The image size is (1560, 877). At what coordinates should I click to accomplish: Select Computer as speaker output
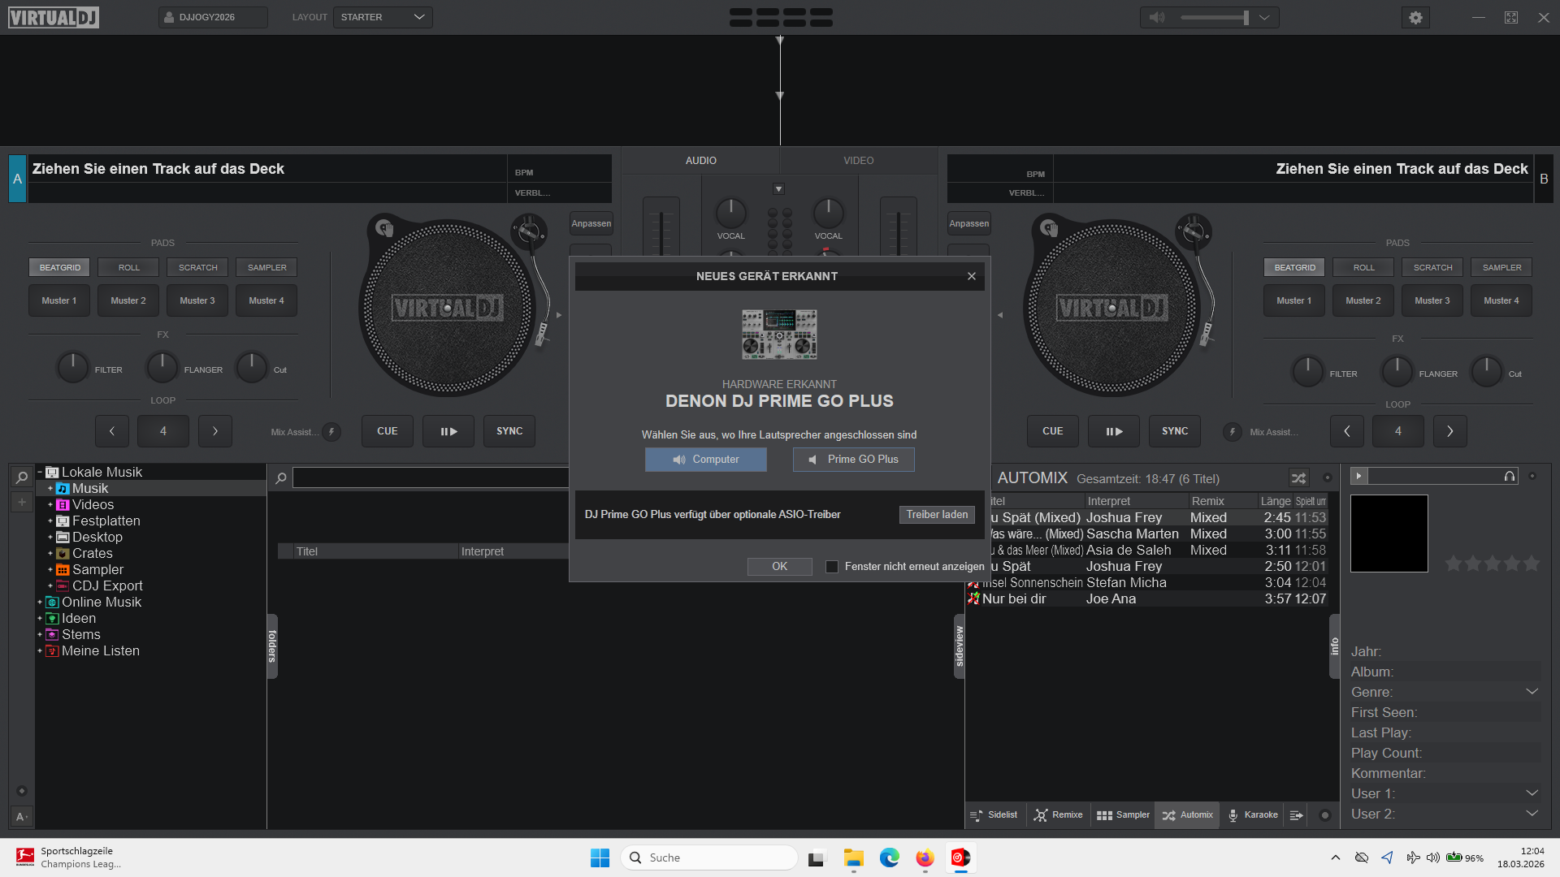point(705,460)
